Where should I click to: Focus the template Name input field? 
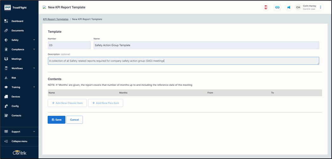tap(206, 45)
